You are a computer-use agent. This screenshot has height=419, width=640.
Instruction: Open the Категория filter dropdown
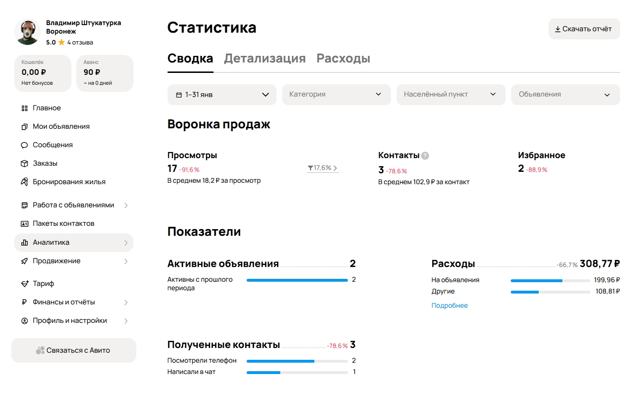[336, 95]
